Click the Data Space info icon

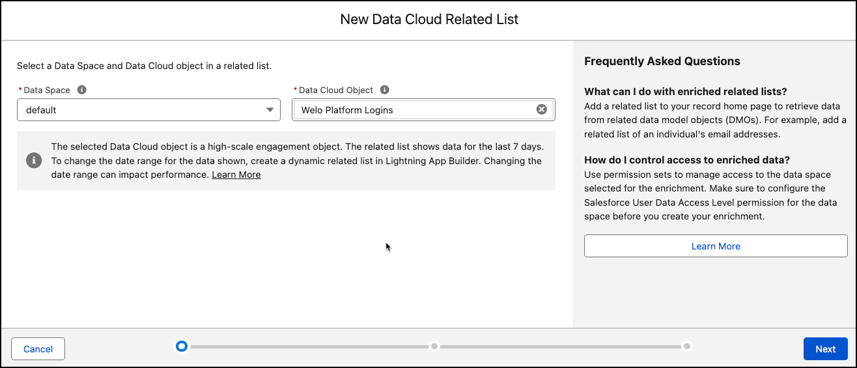click(x=82, y=90)
